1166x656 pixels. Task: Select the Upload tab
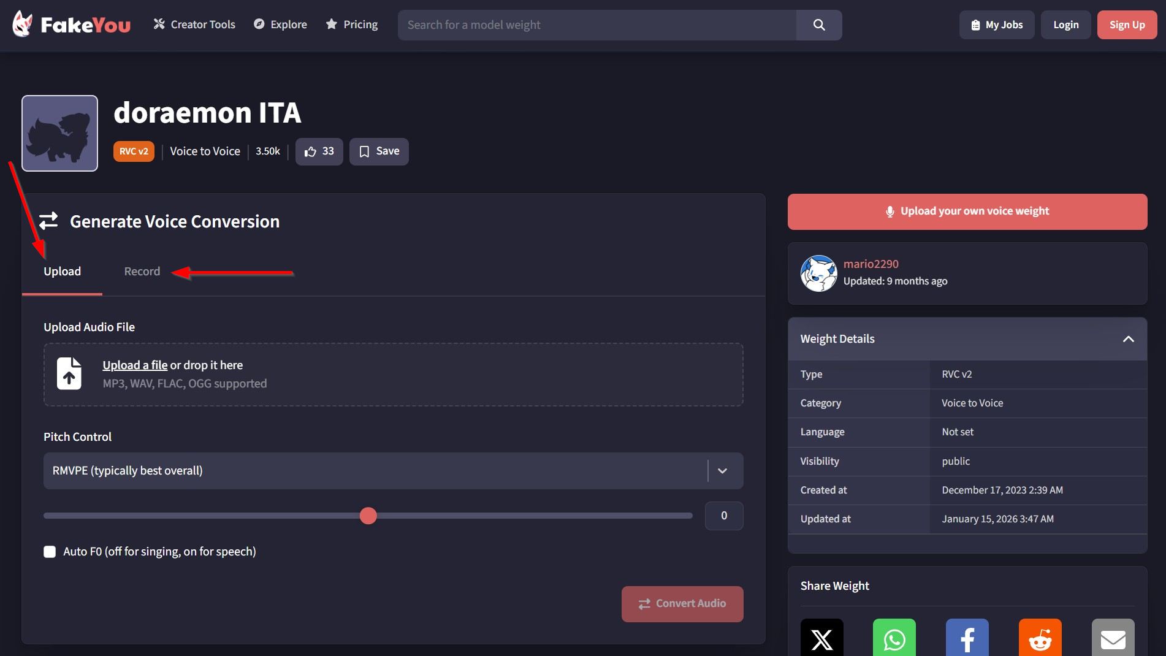pyautogui.click(x=62, y=272)
